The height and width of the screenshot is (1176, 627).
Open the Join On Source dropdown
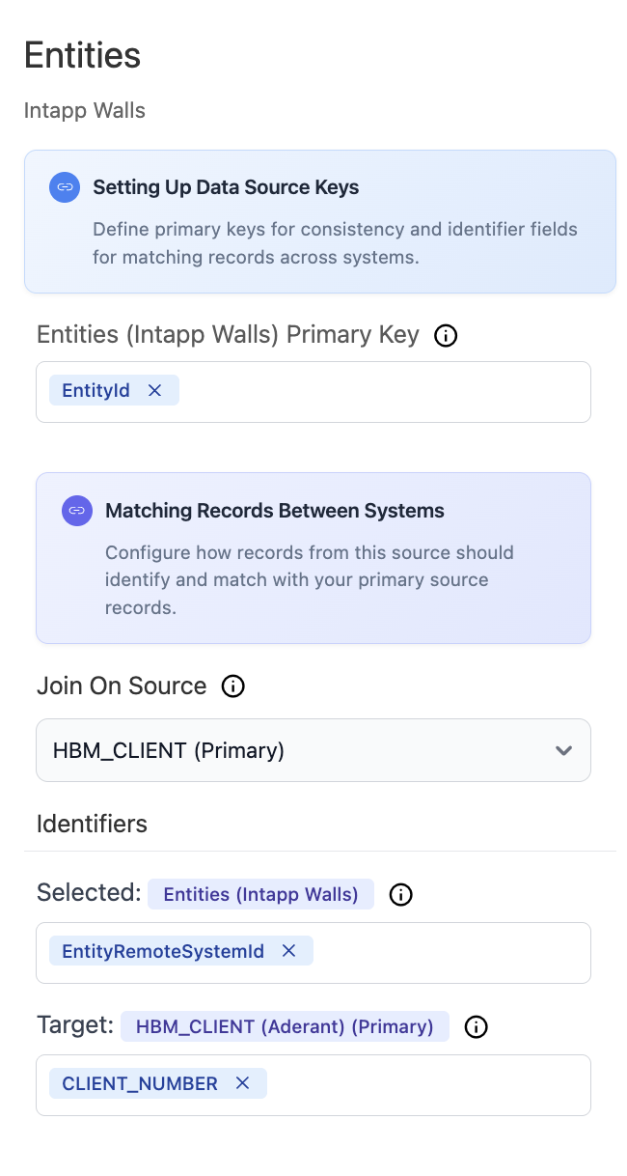(x=313, y=750)
